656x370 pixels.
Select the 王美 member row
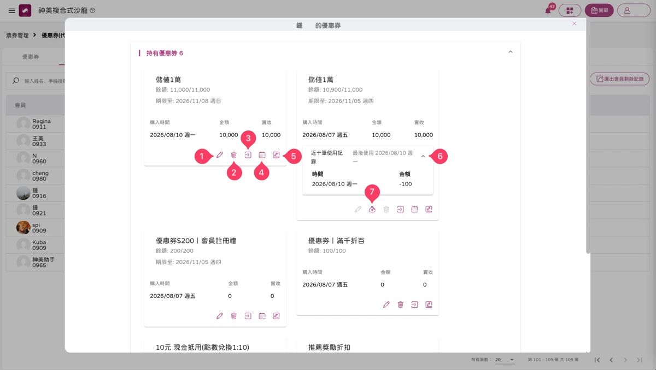pos(36,141)
